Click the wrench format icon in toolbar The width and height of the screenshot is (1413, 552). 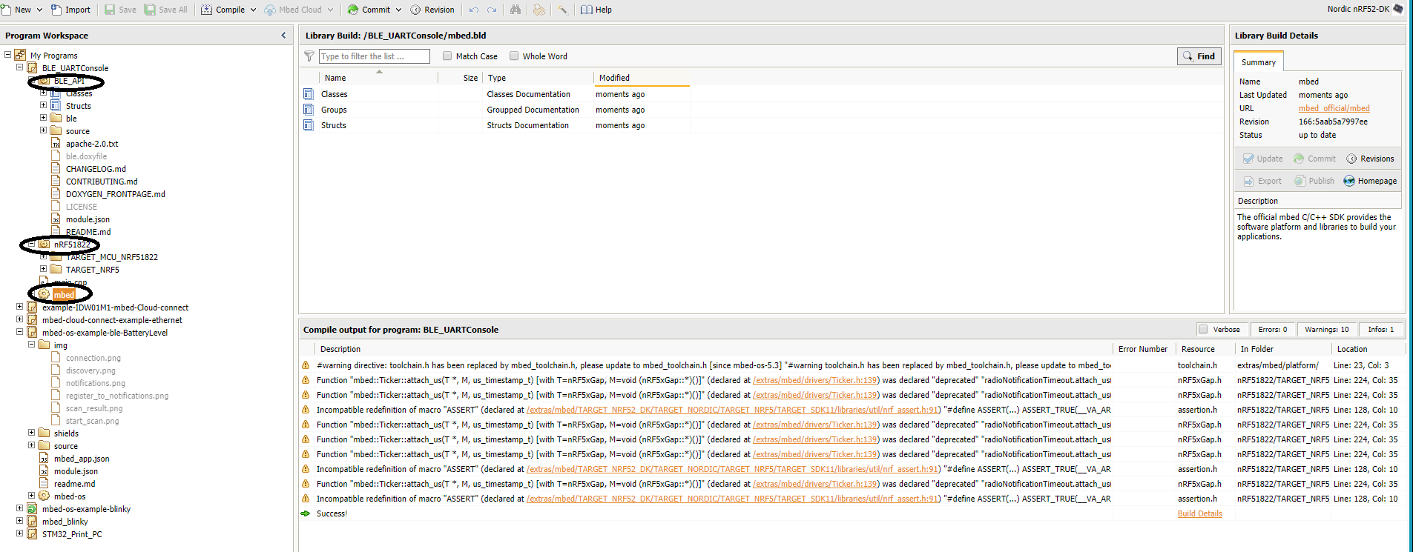point(563,10)
